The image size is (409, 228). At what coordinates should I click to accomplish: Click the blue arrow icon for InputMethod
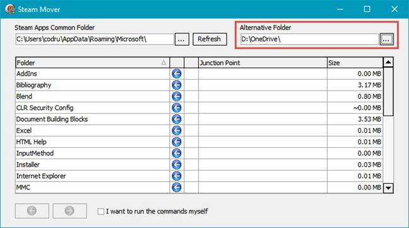177,153
